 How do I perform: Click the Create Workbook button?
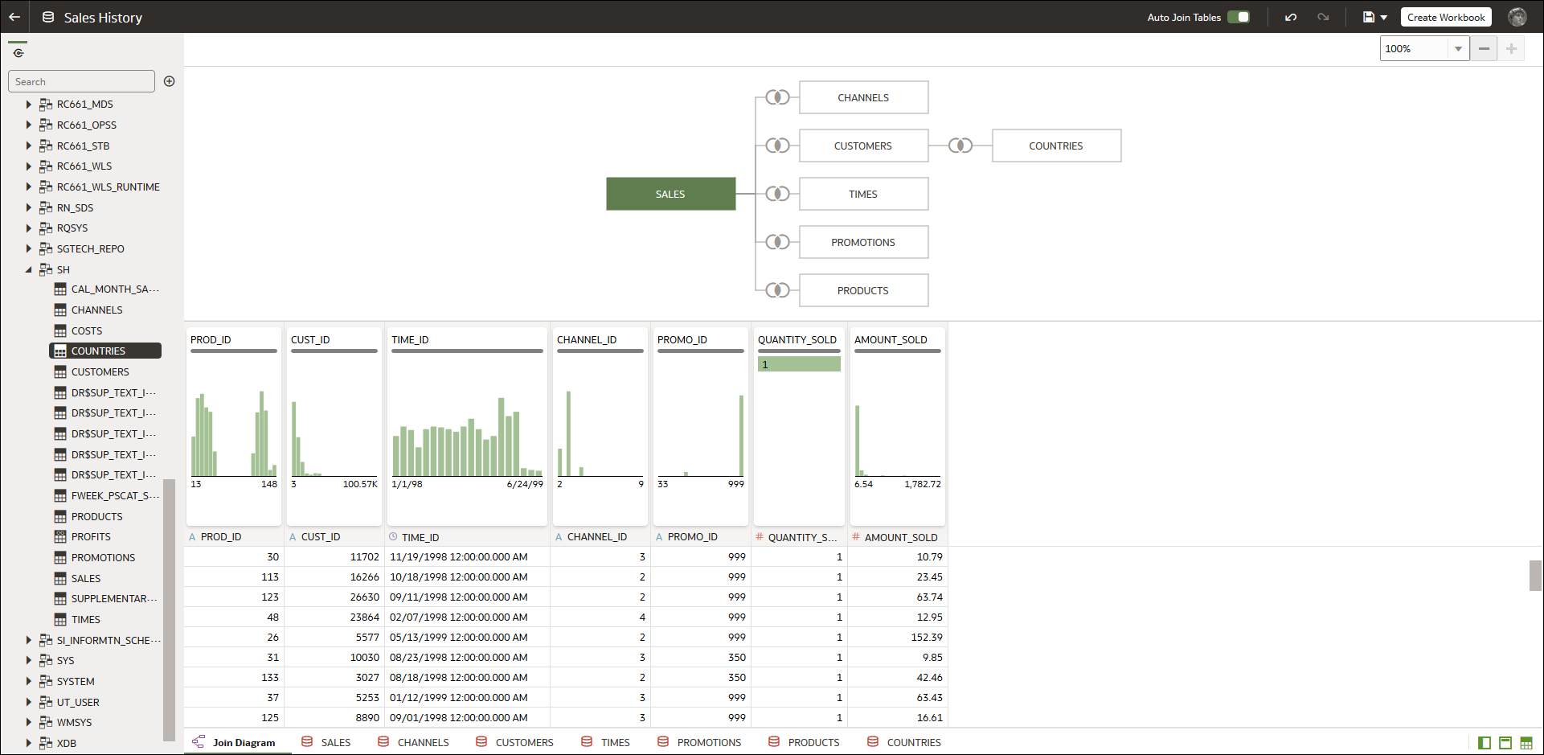pyautogui.click(x=1445, y=17)
